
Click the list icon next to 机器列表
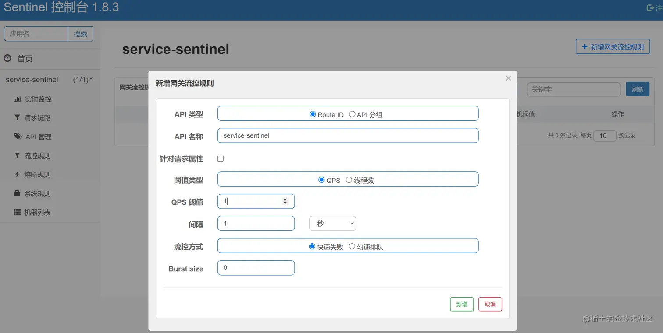click(17, 212)
